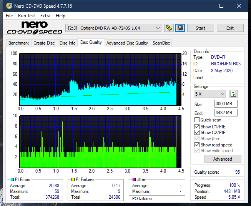Toggle Show C1/PIE checkbox

point(197,126)
